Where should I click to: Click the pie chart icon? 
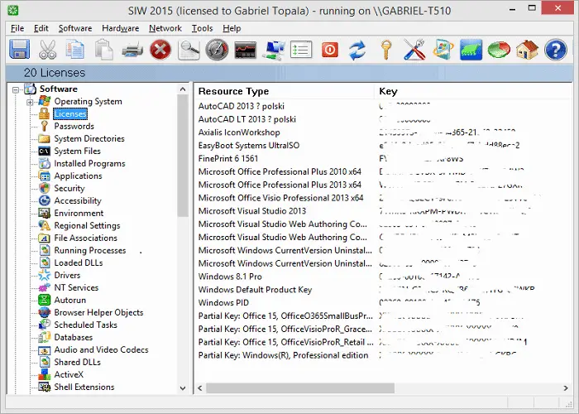click(499, 50)
